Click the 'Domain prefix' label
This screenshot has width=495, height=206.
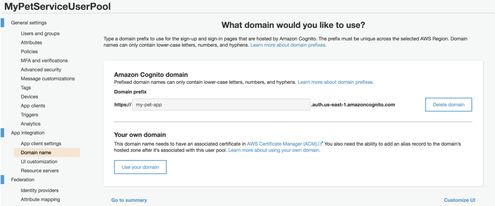click(x=130, y=92)
